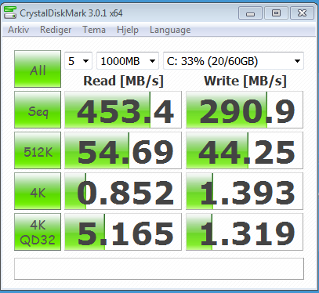Click the empty comment field at bottom
The width and height of the screenshot is (319, 293).
[159, 269]
